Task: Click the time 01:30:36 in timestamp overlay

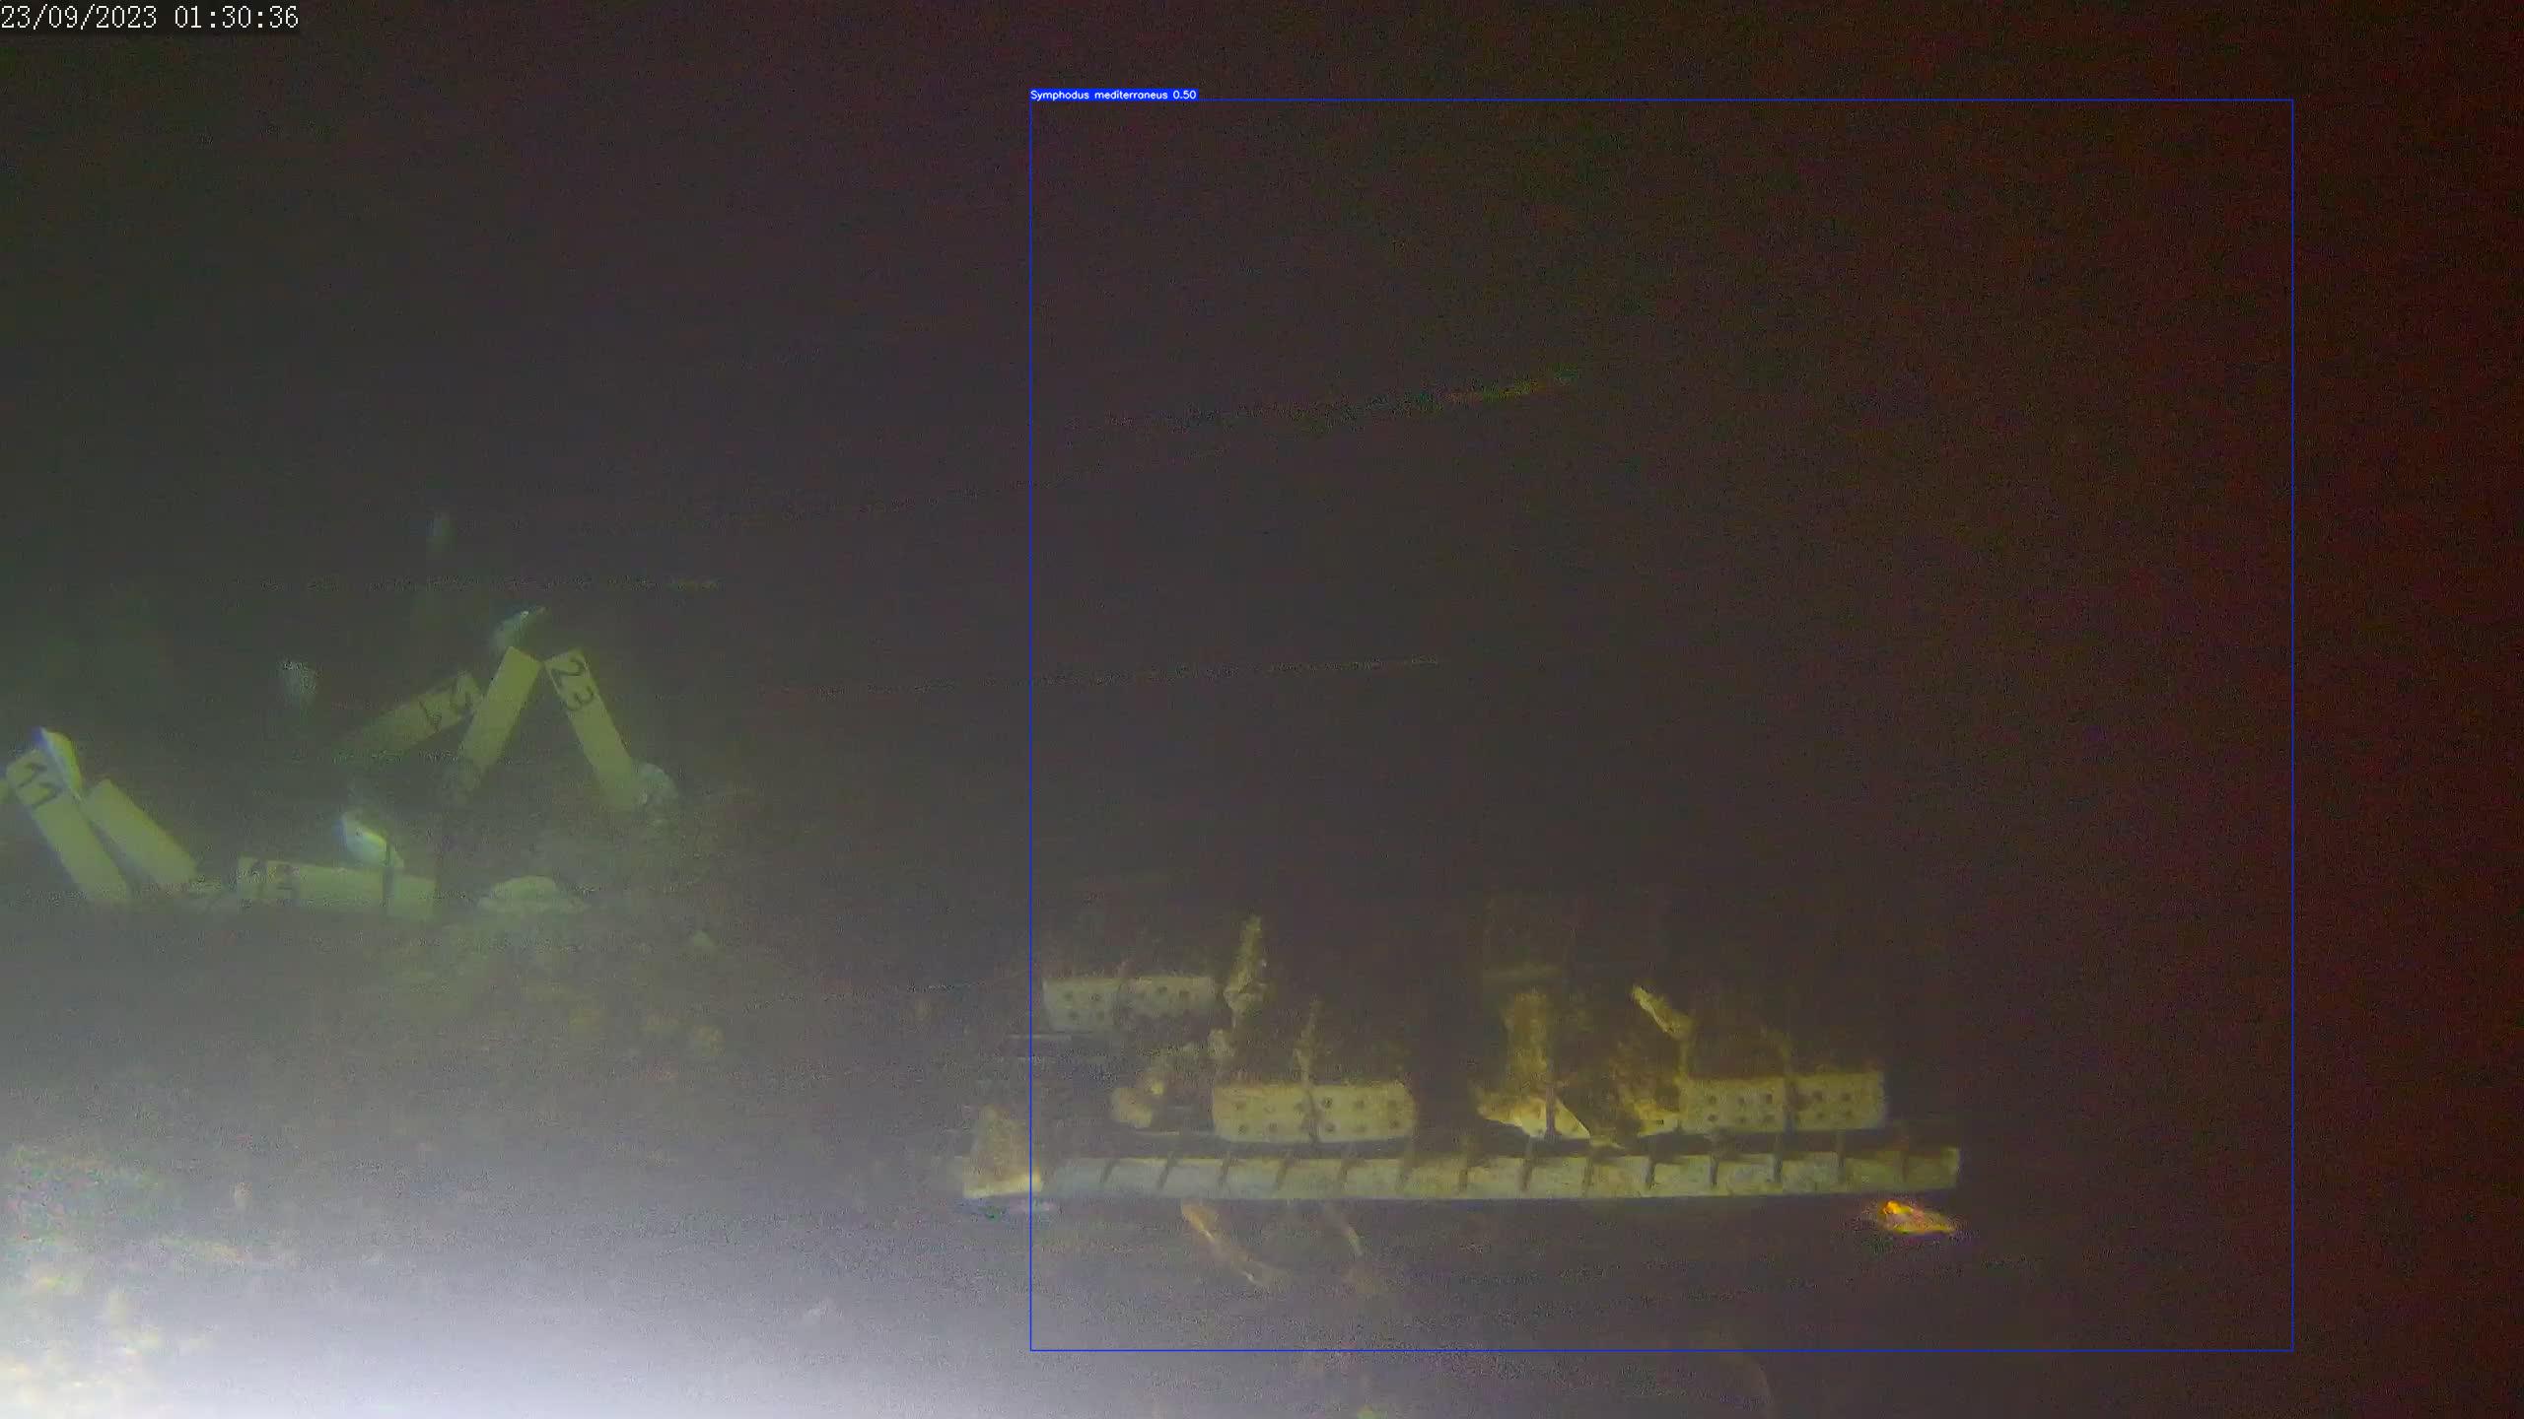Action: click(x=237, y=17)
